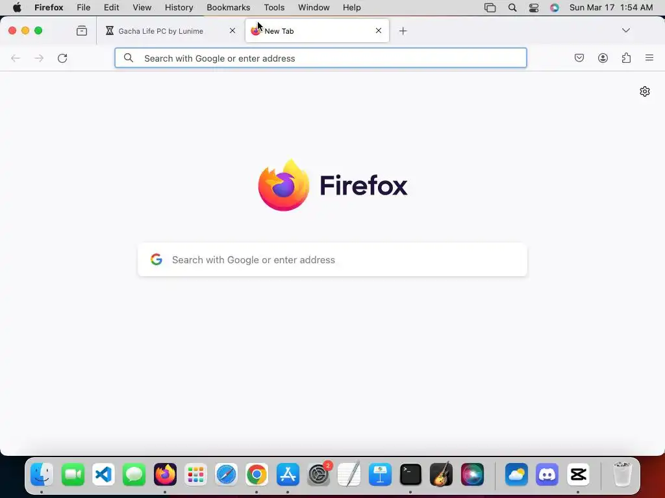The image size is (665, 498).
Task: Open the Help menu
Action: point(351,8)
